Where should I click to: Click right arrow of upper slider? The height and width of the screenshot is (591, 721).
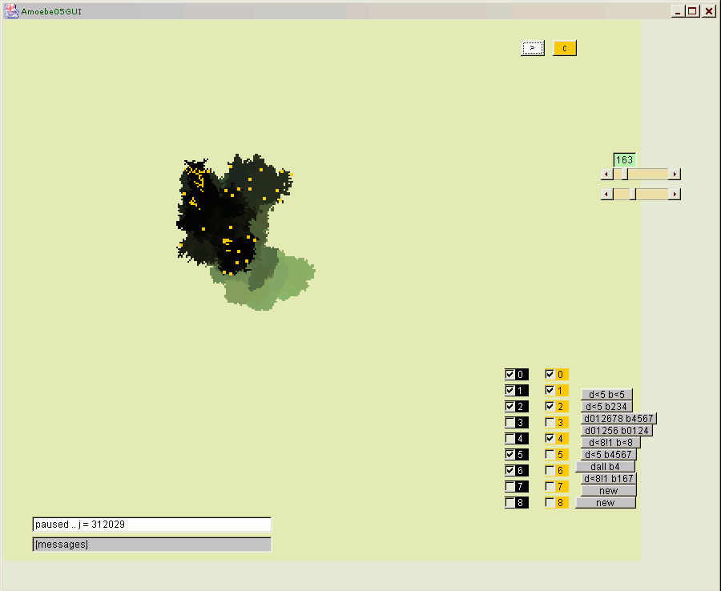675,174
